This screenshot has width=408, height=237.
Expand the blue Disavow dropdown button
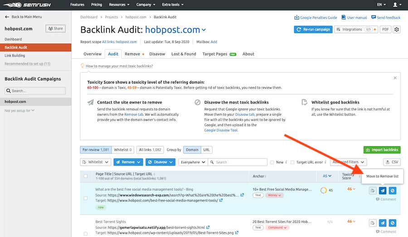[160, 162]
